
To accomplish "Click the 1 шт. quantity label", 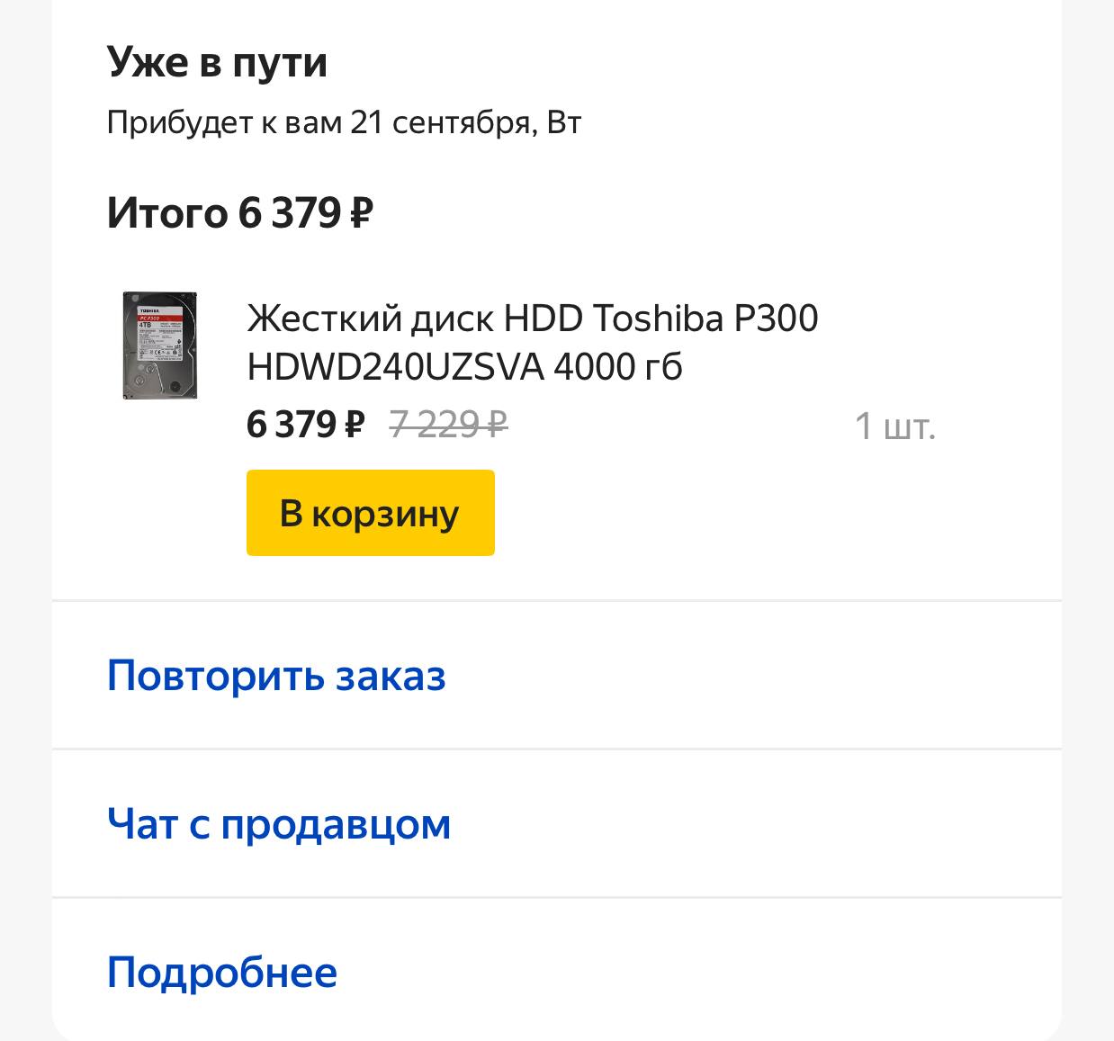I will (895, 426).
